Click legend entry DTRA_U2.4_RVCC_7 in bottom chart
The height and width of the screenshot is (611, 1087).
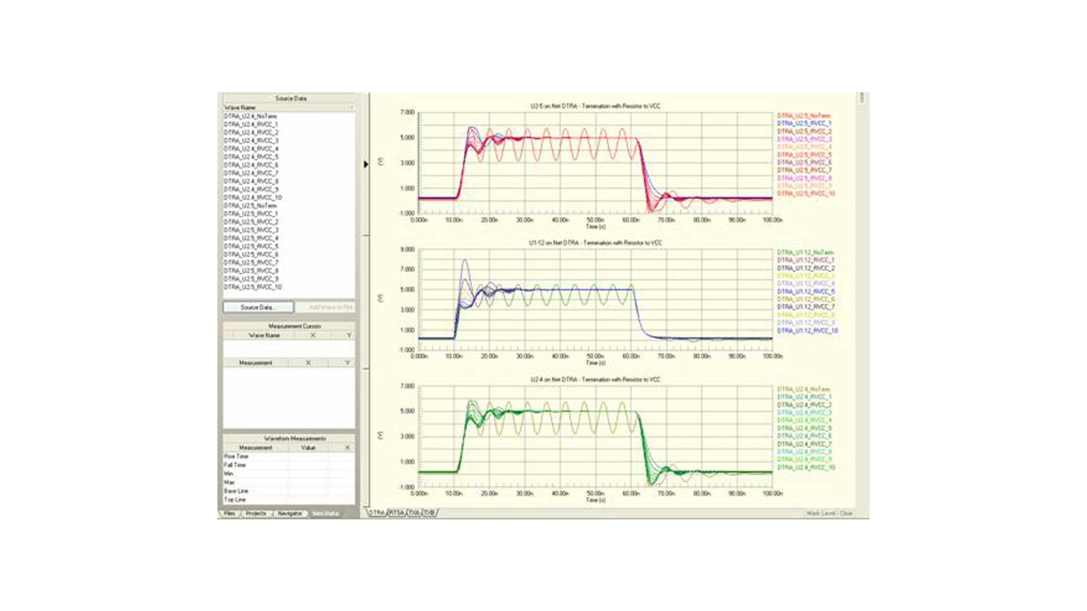(x=804, y=444)
